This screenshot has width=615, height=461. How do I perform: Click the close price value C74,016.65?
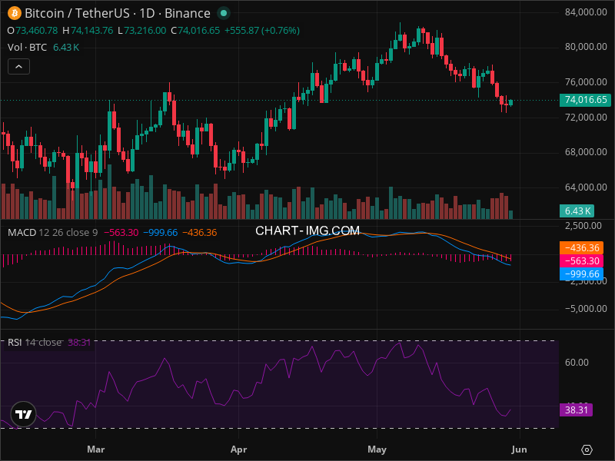click(195, 31)
